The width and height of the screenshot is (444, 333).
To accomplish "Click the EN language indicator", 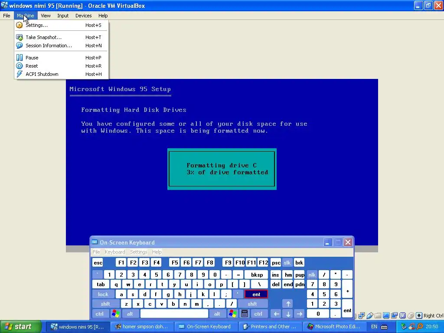I will 374,326.
